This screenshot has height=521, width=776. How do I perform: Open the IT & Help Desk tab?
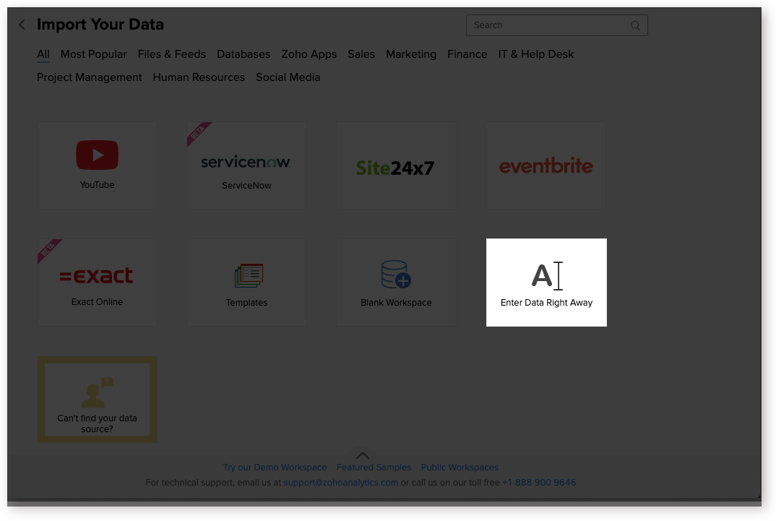[x=536, y=54]
